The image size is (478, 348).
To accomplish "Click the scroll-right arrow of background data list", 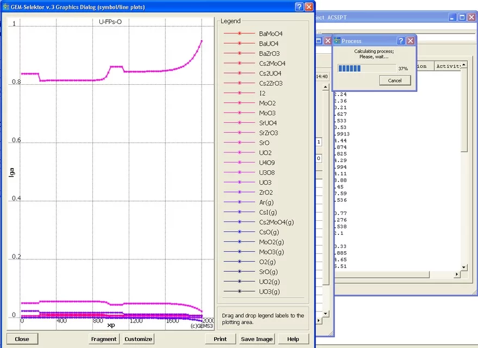I will click(457, 274).
